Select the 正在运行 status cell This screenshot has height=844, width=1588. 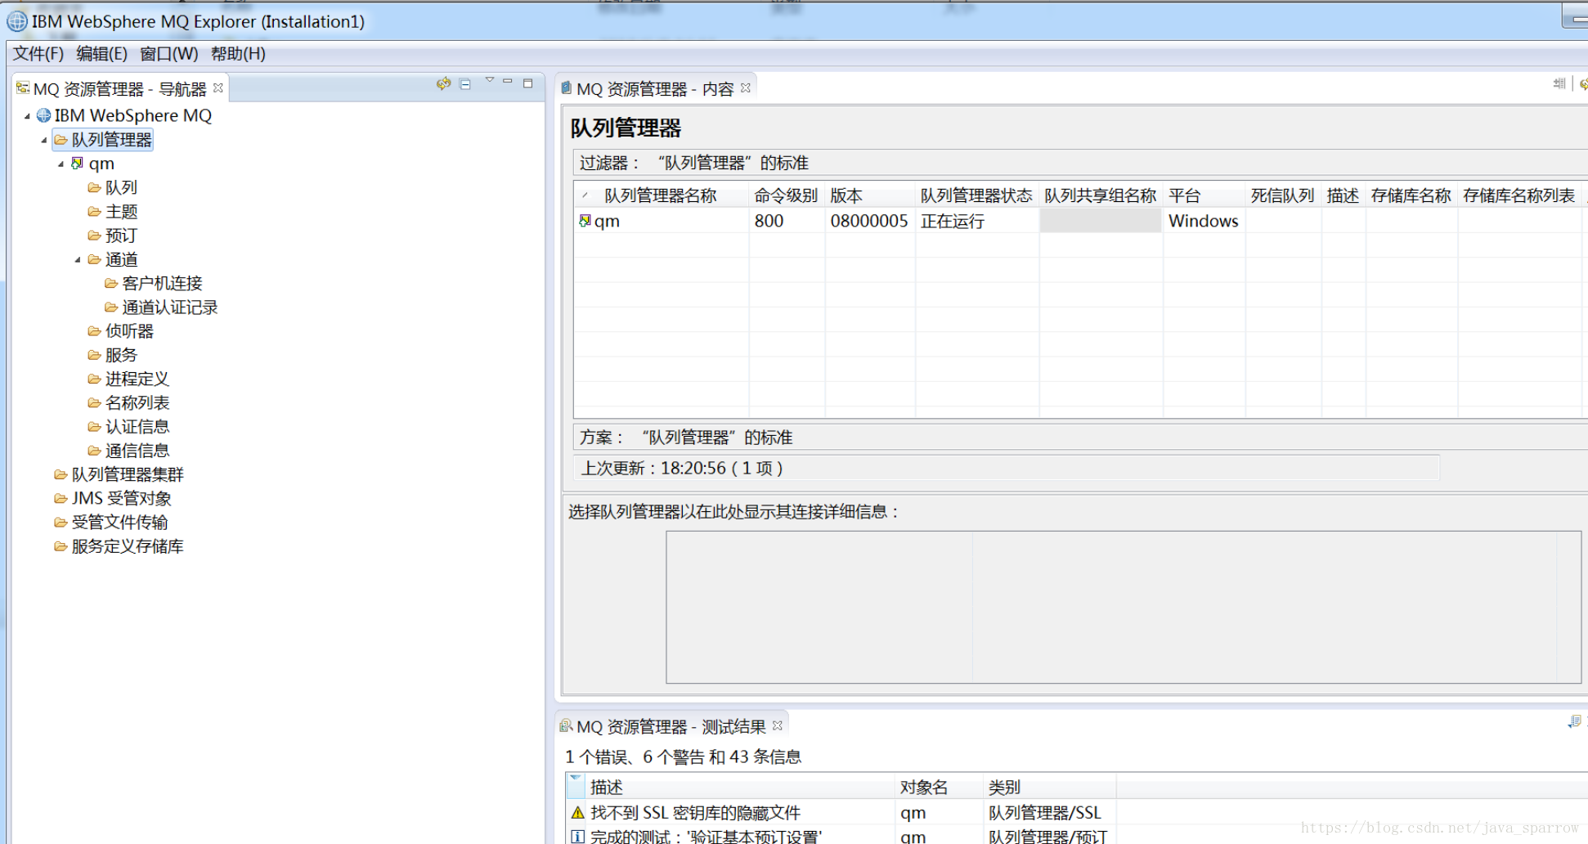coord(976,221)
